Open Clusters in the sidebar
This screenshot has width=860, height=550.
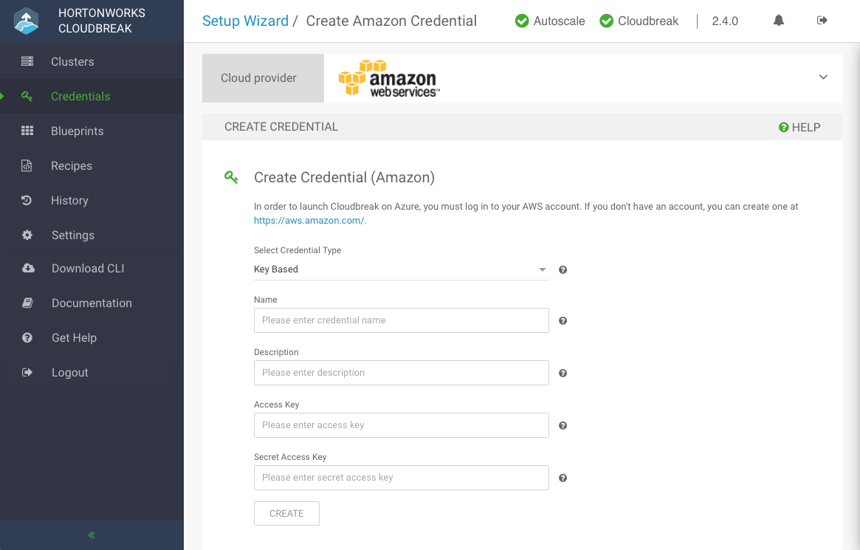(x=72, y=61)
